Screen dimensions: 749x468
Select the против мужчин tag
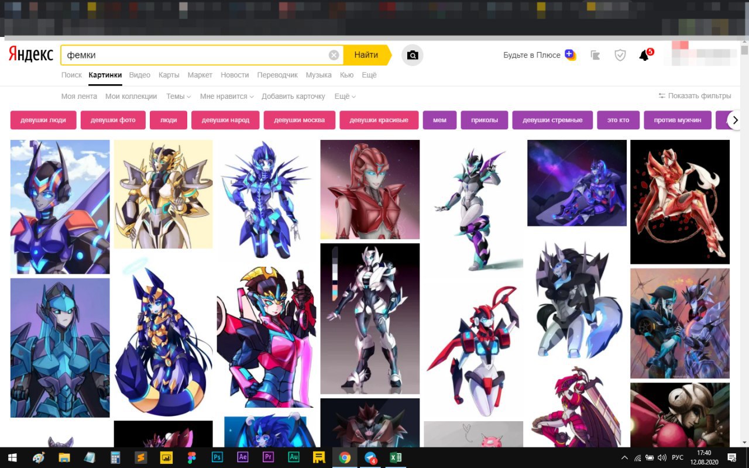pyautogui.click(x=678, y=120)
